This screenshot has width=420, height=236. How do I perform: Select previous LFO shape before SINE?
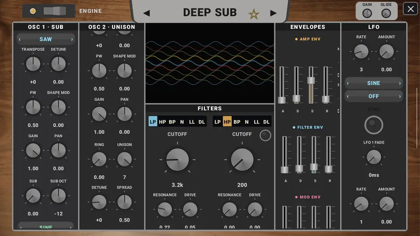point(348,83)
